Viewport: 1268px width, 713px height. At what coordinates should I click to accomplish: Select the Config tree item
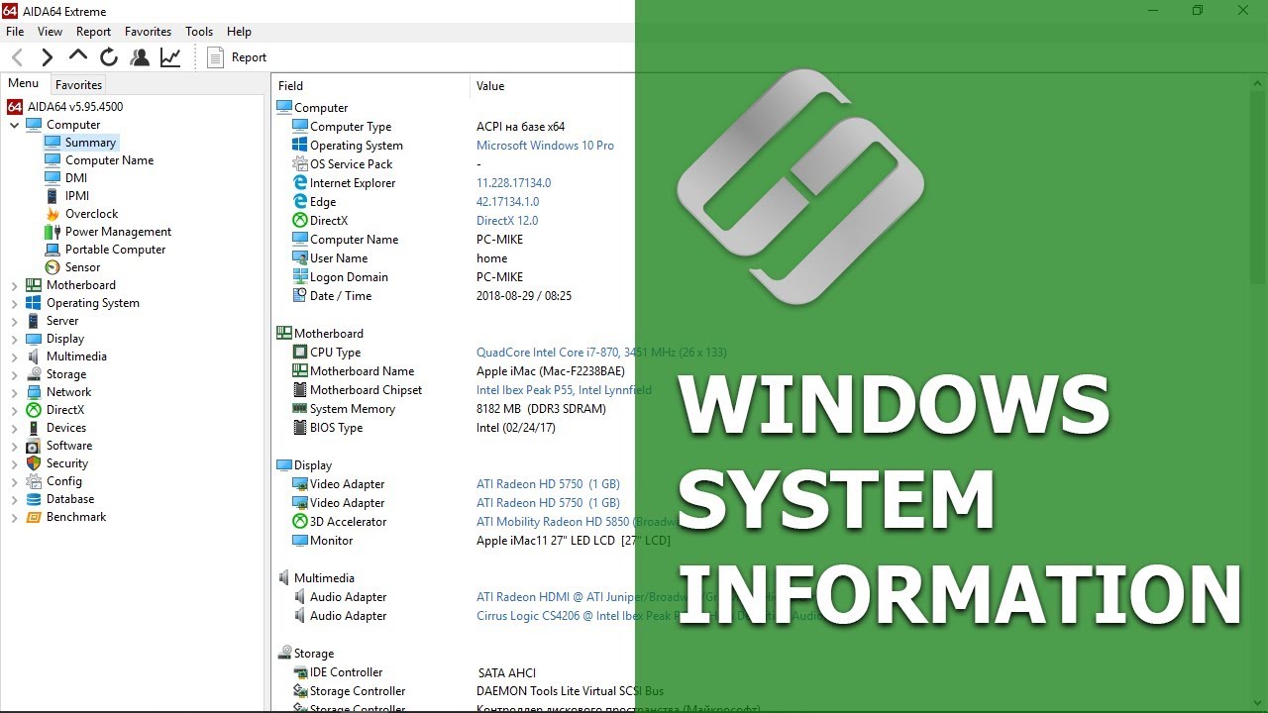tap(64, 481)
